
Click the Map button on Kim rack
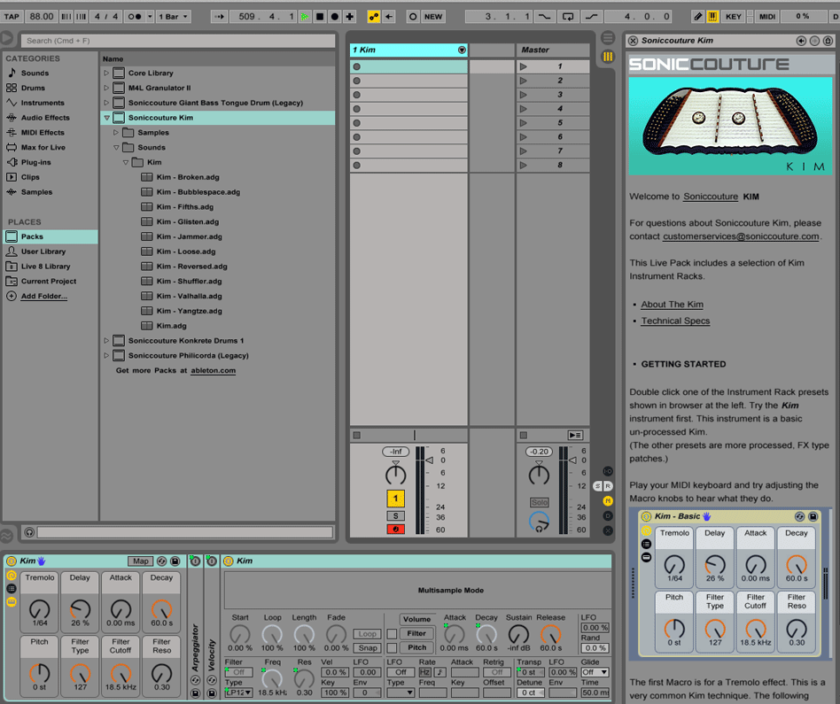coord(140,561)
